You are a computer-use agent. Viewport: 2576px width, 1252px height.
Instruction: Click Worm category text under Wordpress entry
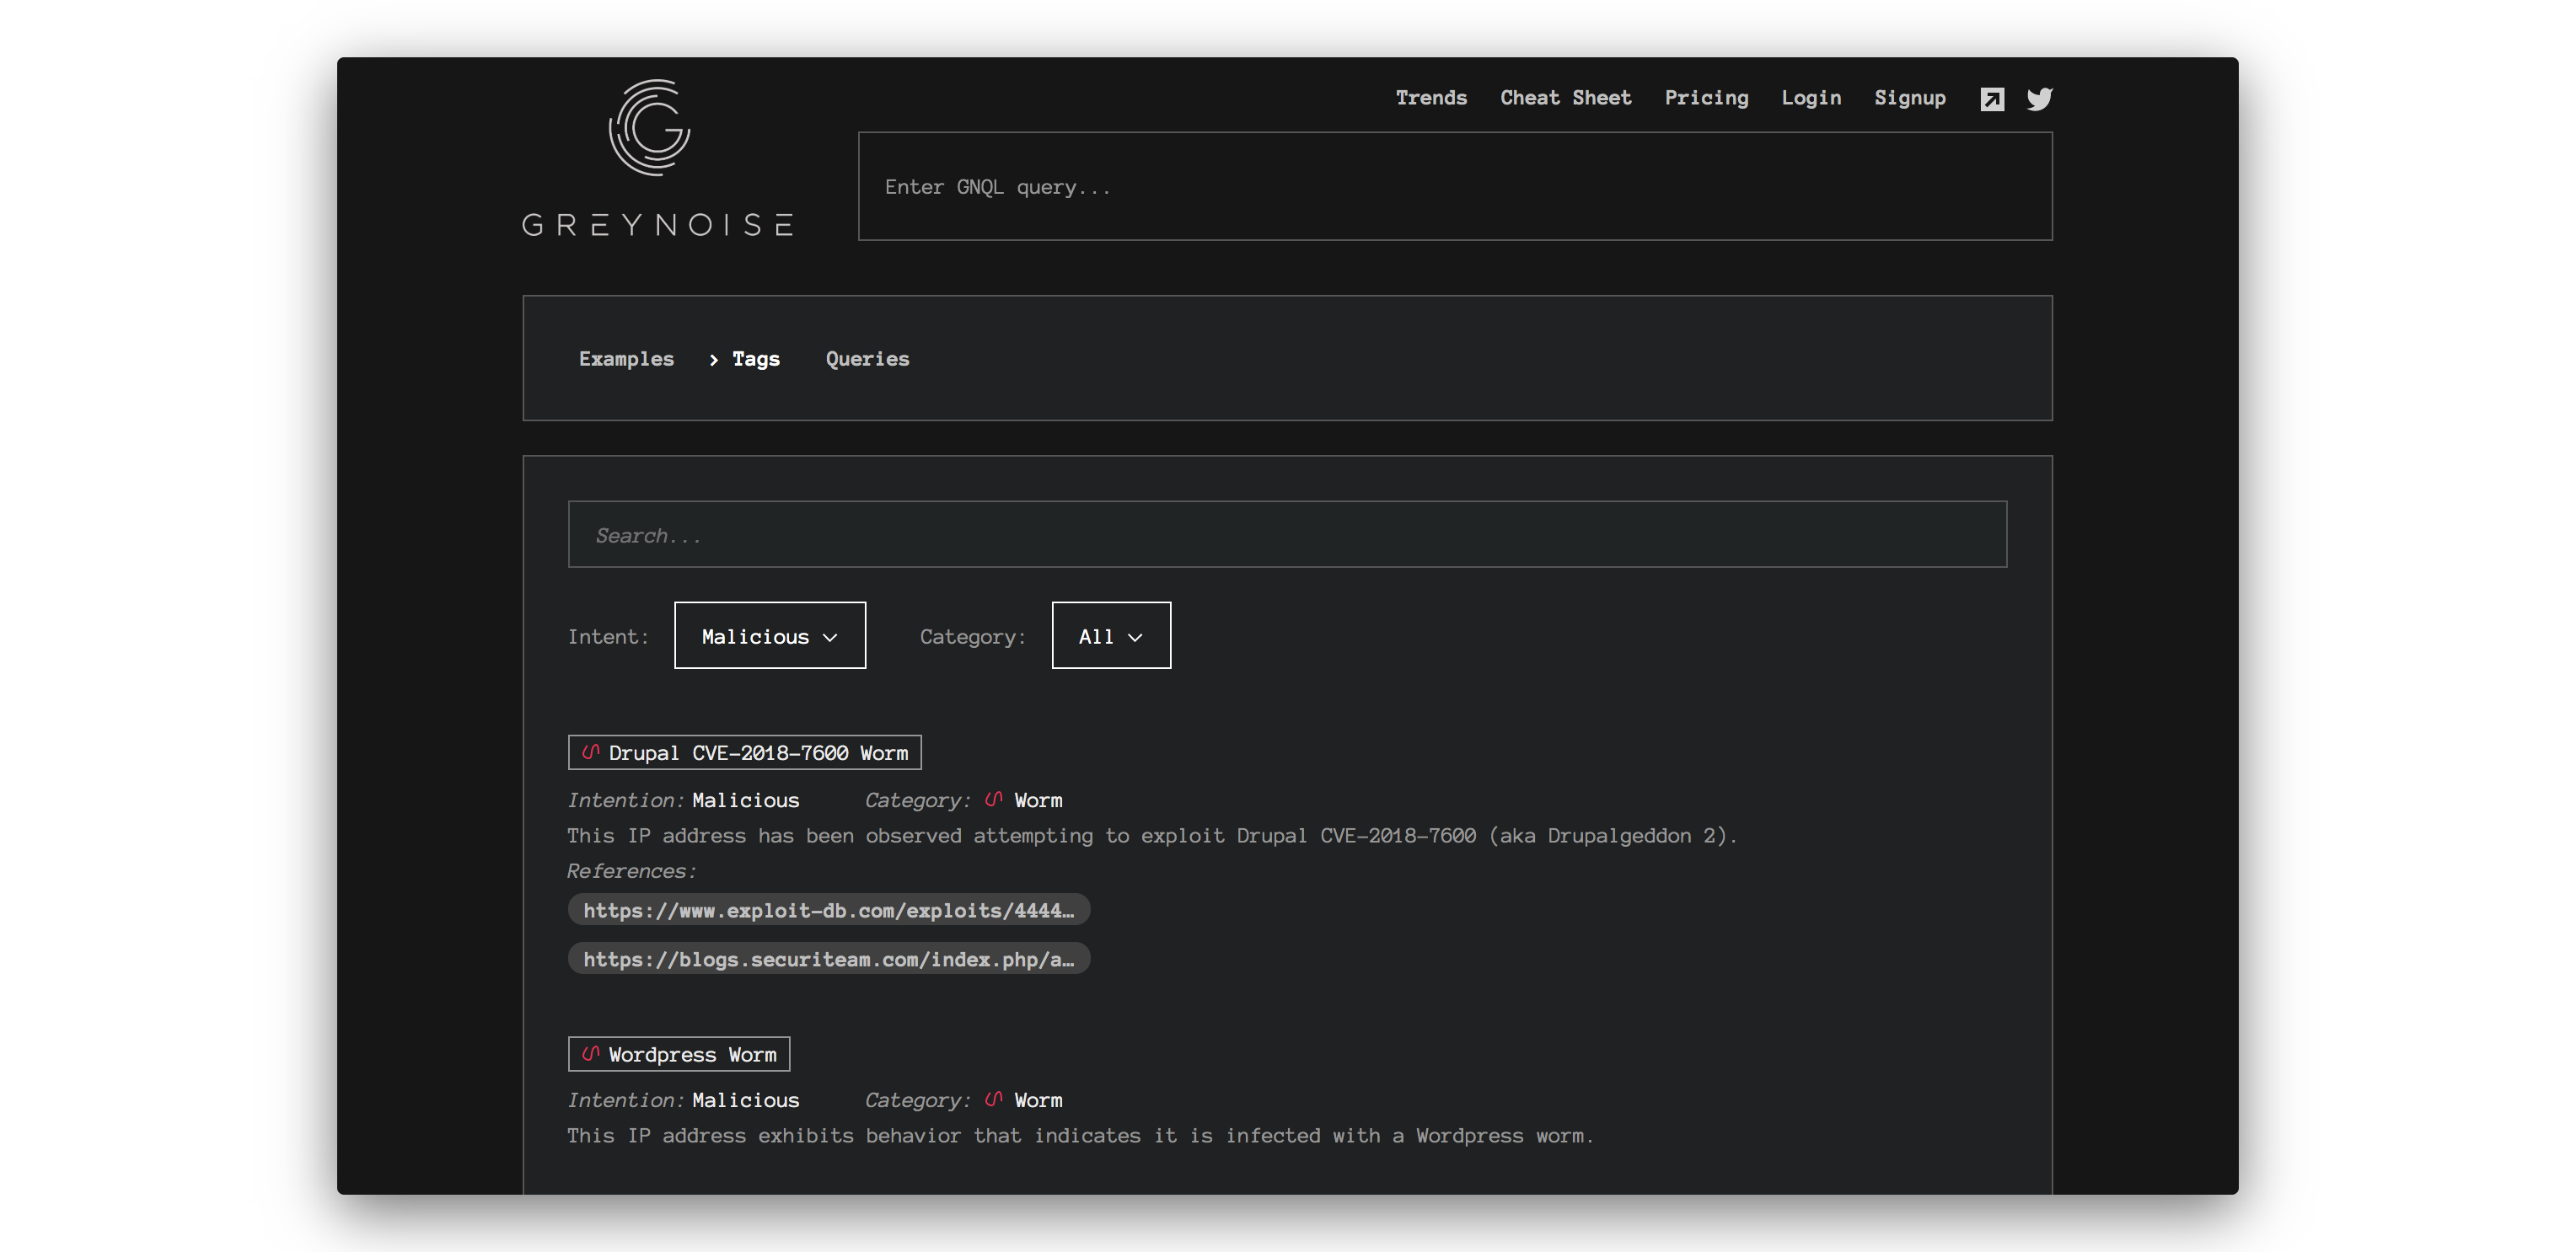pos(1038,1100)
